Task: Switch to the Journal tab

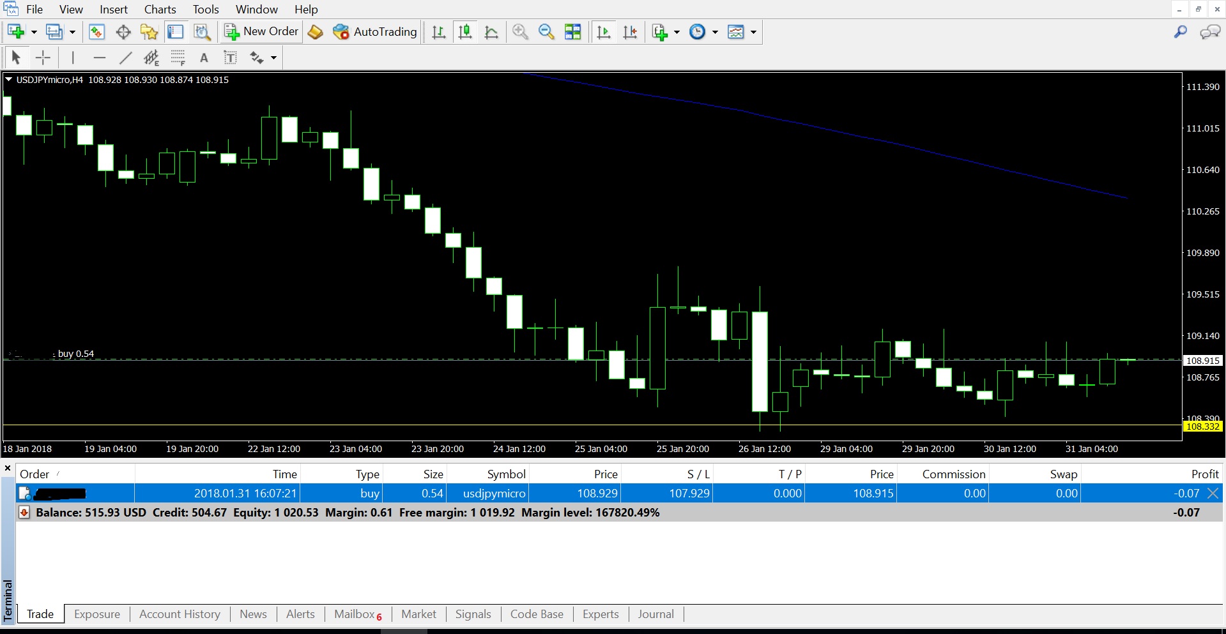Action: (x=655, y=614)
